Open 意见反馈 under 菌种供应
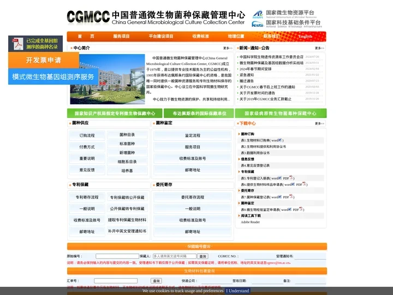 click(87, 170)
